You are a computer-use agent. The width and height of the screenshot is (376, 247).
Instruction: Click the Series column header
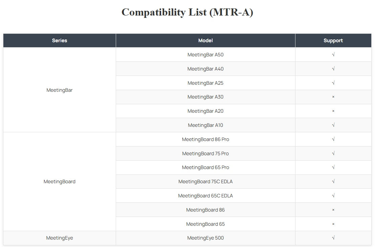click(60, 40)
